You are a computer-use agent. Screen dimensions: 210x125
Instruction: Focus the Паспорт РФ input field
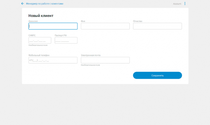click(x=66, y=40)
